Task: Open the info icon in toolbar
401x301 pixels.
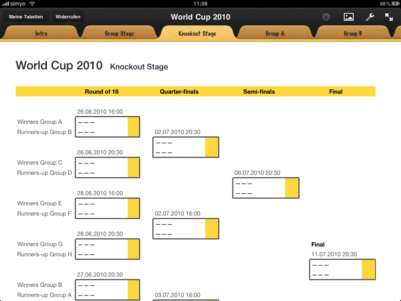Action: tap(326, 17)
